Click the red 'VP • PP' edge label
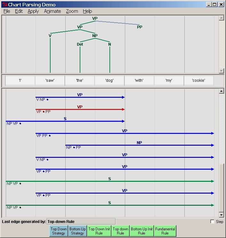Viewport: 226px width, 238px height. (x=43, y=112)
